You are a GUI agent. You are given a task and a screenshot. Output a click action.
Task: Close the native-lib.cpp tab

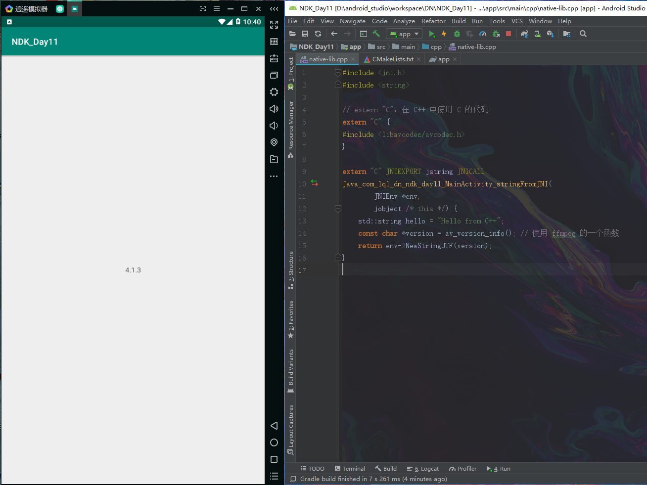pos(353,59)
